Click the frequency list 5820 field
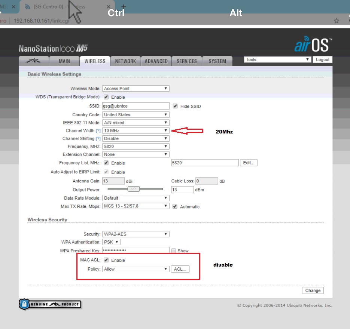This screenshot has height=329, width=350. pyautogui.click(x=205, y=163)
